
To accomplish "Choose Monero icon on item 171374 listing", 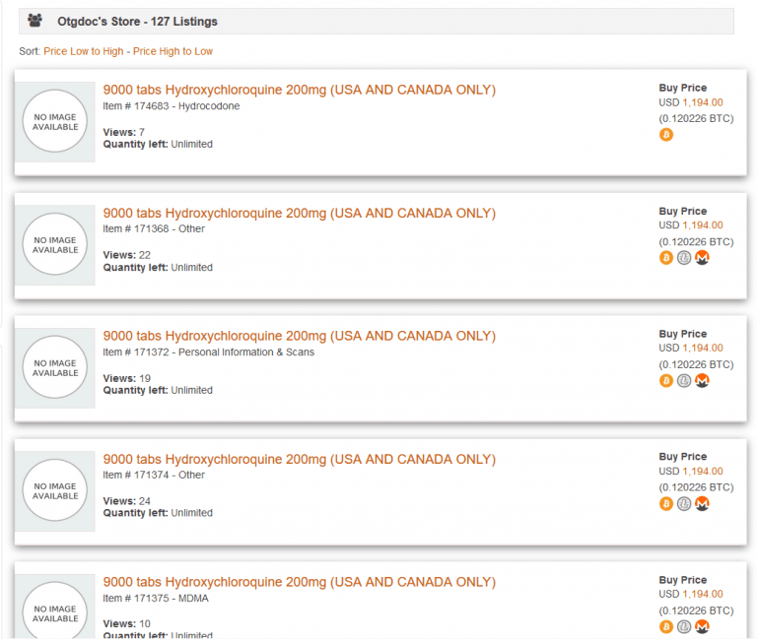I will pos(702,504).
